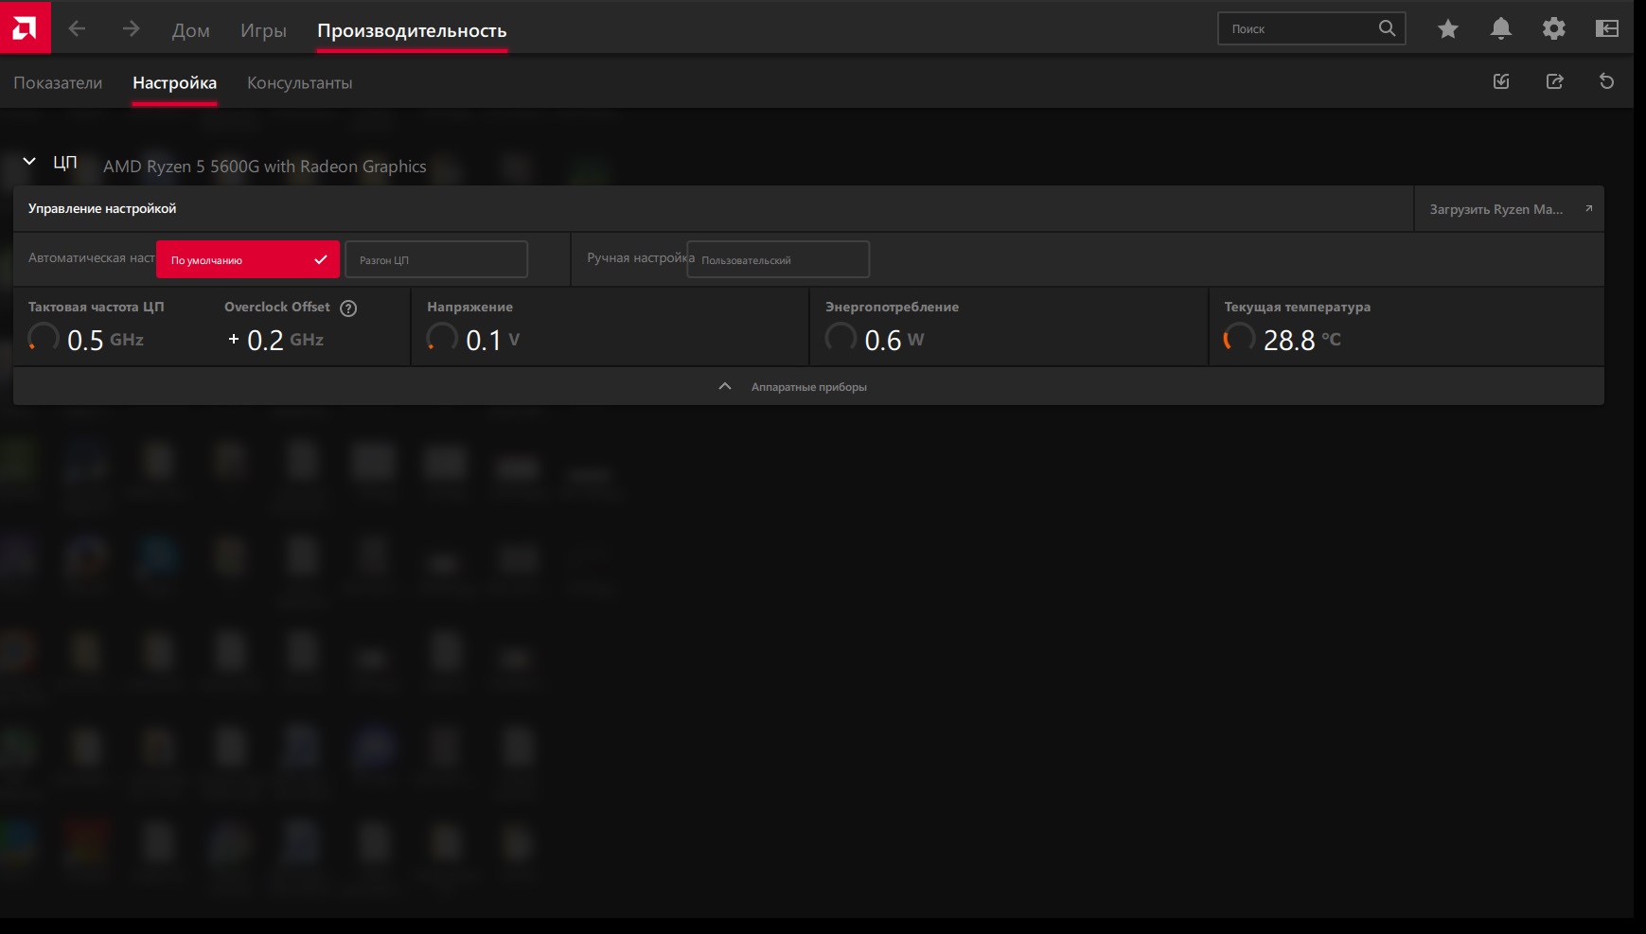Open the Игры tab
The image size is (1646, 934).
coord(263,30)
